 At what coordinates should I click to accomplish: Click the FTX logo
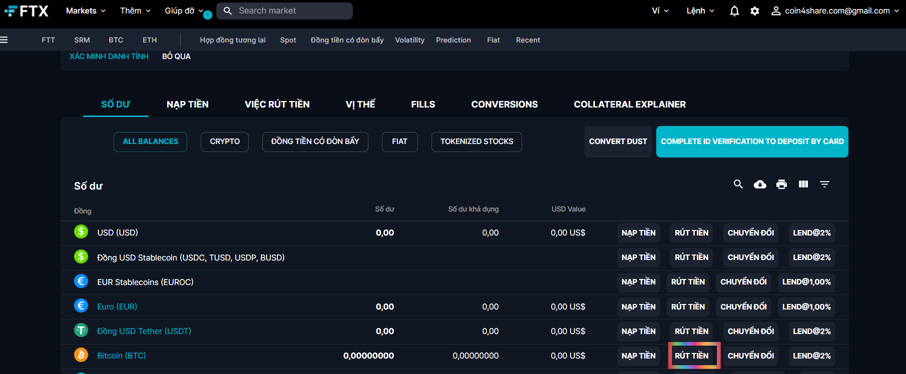point(27,11)
